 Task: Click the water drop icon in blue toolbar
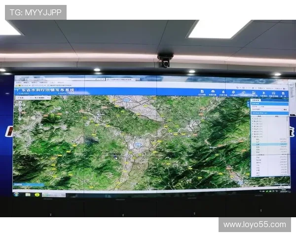click(223, 92)
